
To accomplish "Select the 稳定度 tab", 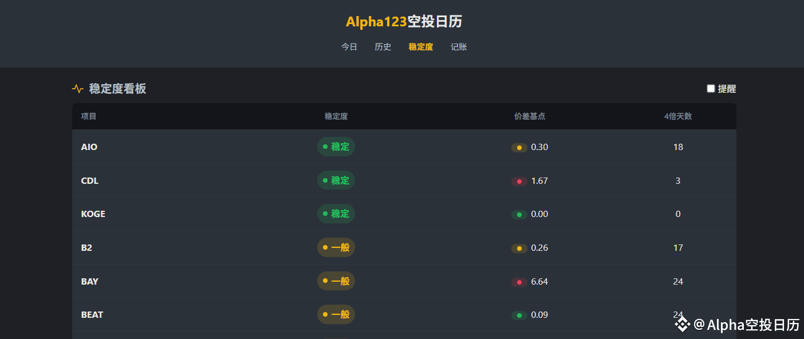I will point(421,47).
